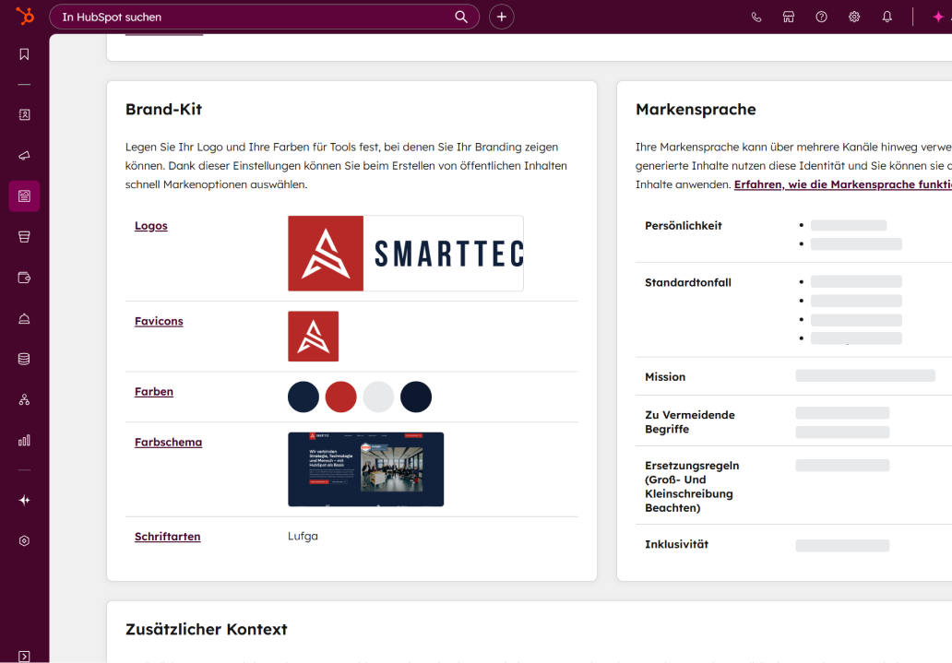Select the red color swatch
This screenshot has height=663, width=952.
341,397
